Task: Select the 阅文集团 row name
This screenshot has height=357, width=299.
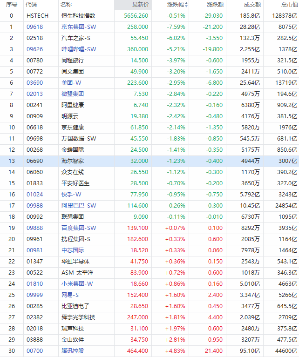Action: click(73, 72)
